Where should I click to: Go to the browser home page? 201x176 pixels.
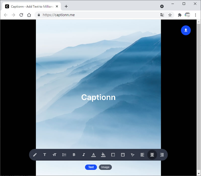[29, 15]
